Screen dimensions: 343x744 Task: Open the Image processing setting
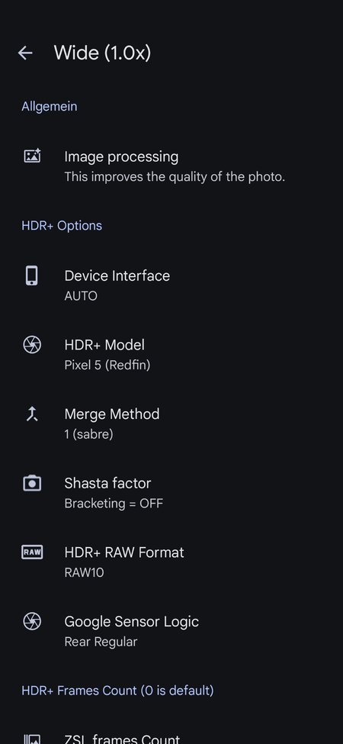pyautogui.click(x=171, y=166)
